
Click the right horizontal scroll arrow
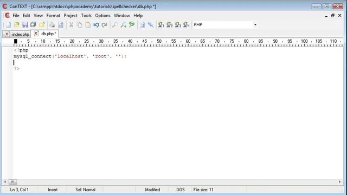click(340, 182)
